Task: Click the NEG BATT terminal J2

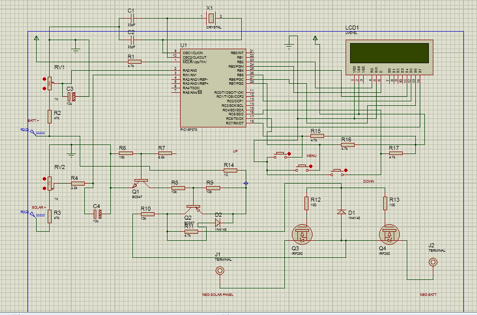Action: pos(432,261)
